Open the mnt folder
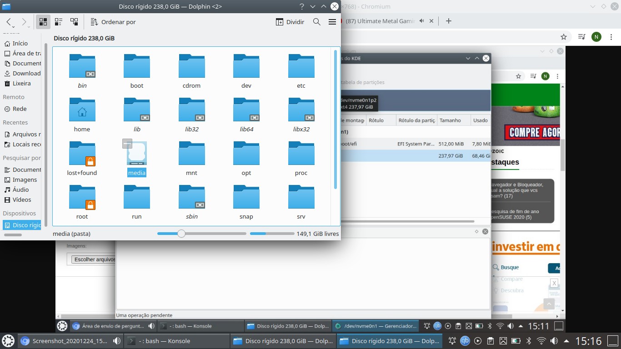 coord(191,159)
